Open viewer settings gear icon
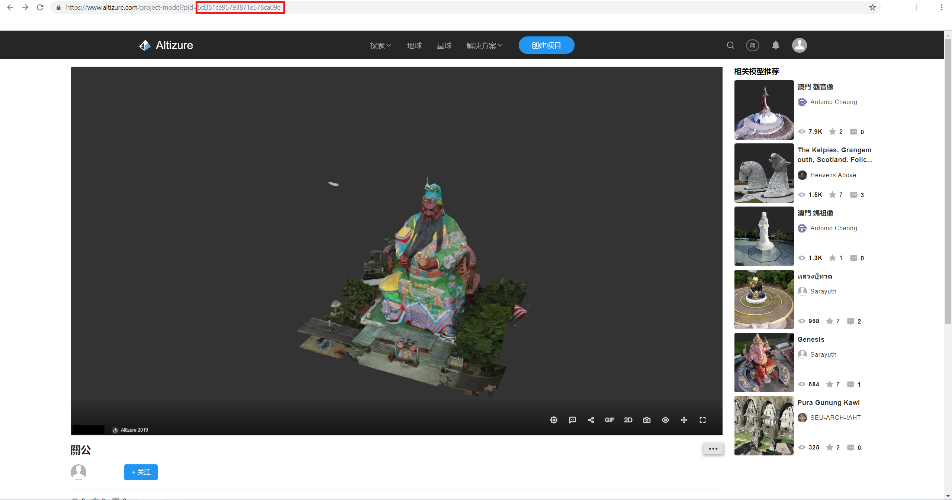 (x=554, y=420)
